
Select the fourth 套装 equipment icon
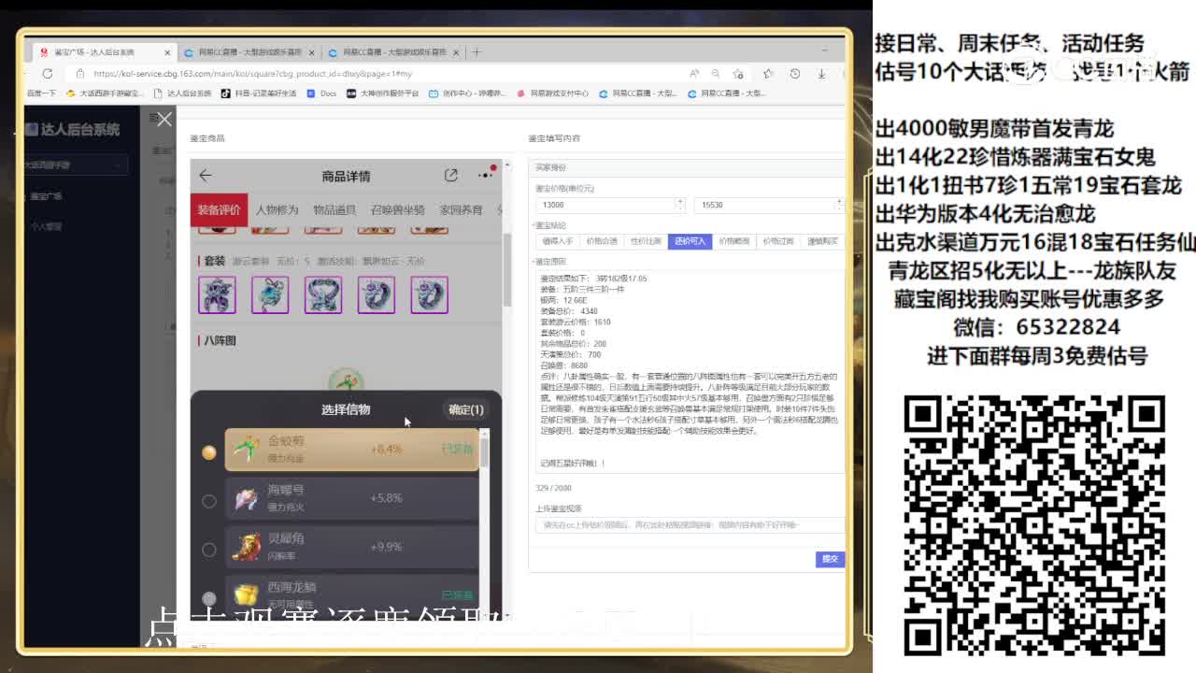(377, 294)
